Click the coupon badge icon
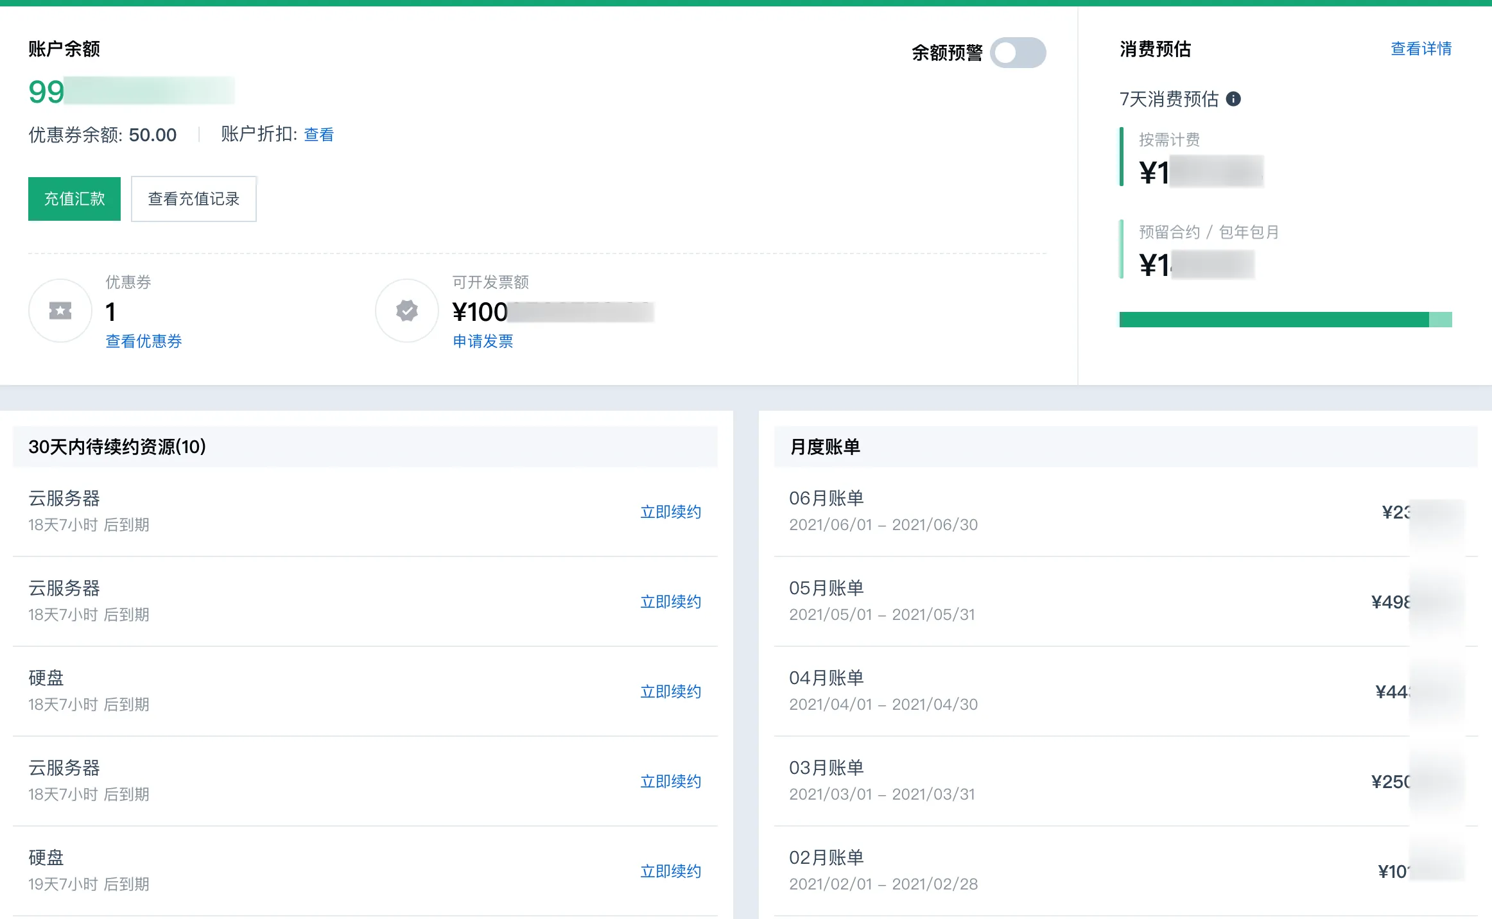 [x=60, y=311]
